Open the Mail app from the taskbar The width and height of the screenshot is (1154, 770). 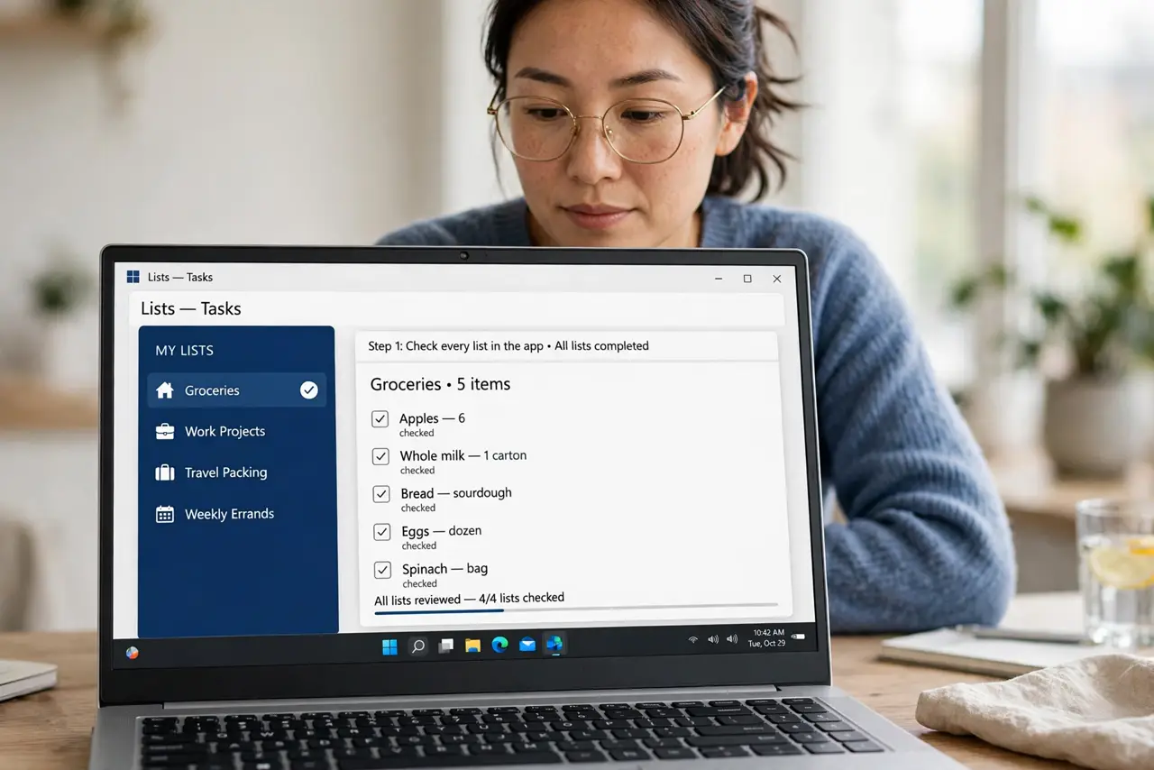click(527, 645)
